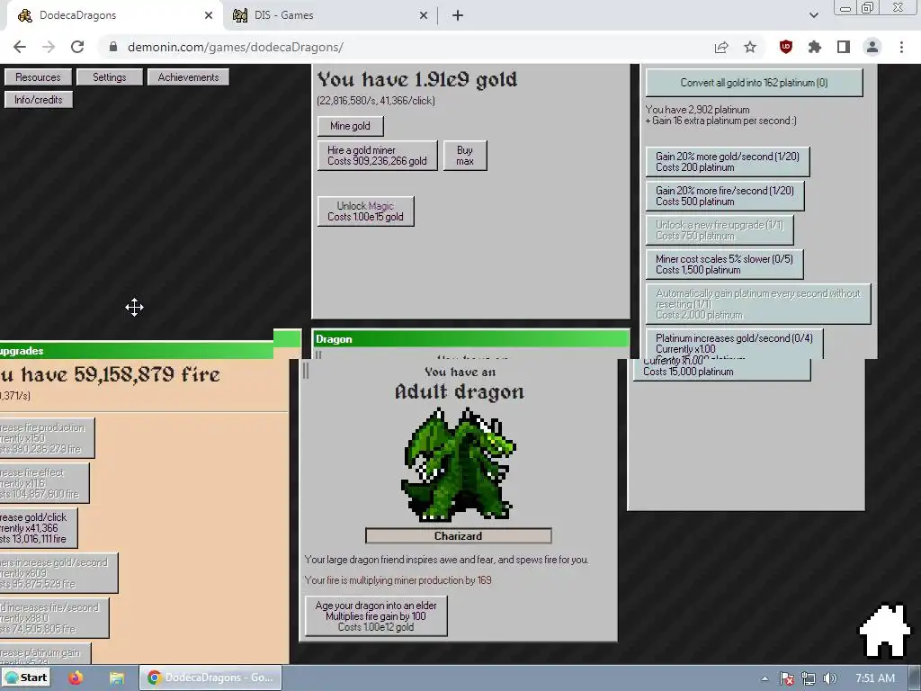Go back to the previous page
The image size is (921, 691).
(20, 47)
